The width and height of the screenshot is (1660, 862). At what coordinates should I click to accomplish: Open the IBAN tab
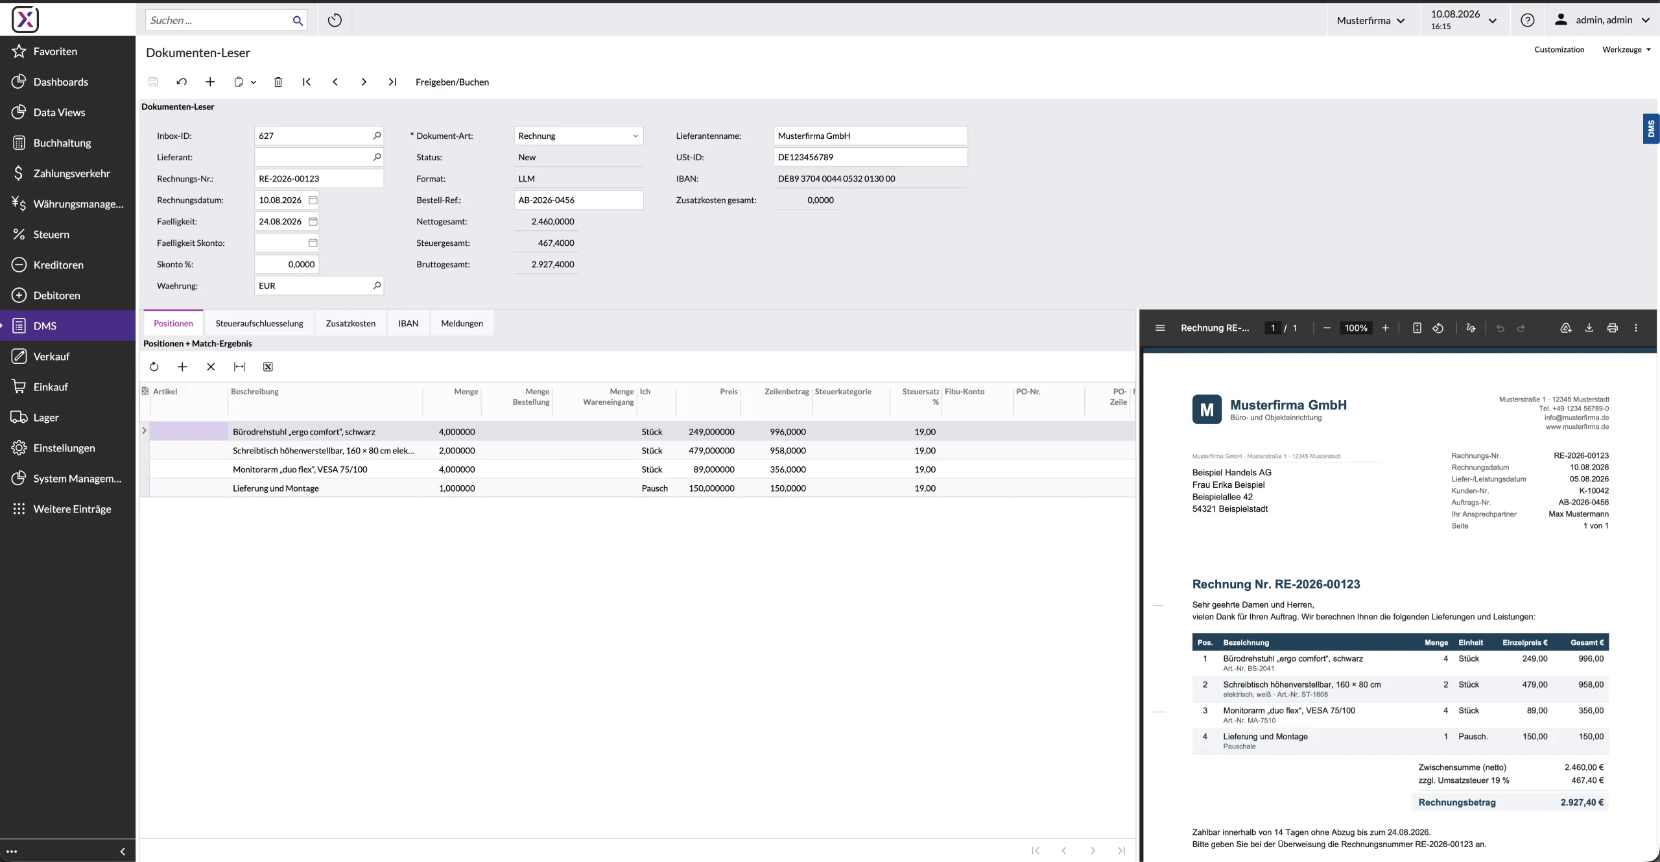408,323
